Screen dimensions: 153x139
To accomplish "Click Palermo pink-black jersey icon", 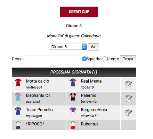I will (x=73, y=96).
